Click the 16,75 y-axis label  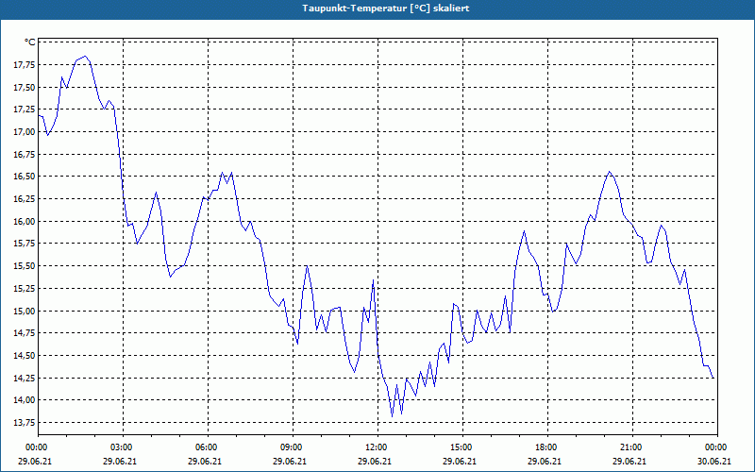pos(25,154)
